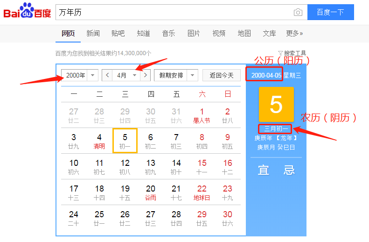Switch to 音乐 tab
The image size is (369, 242).
point(168,34)
